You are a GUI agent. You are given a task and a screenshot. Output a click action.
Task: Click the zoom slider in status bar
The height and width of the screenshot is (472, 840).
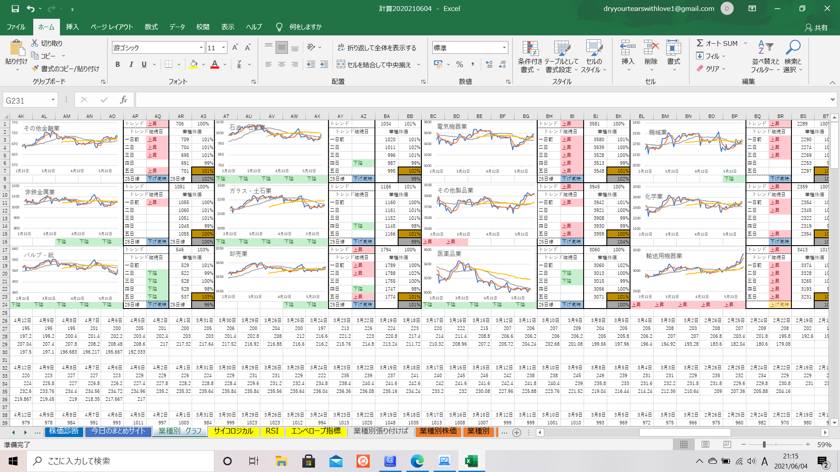764,444
